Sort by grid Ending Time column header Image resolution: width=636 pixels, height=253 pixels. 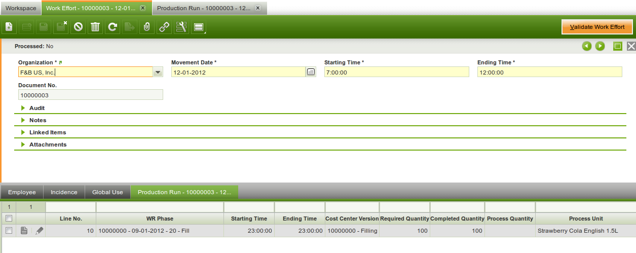300,219
